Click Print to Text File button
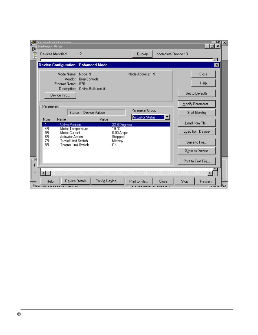 coord(197,161)
